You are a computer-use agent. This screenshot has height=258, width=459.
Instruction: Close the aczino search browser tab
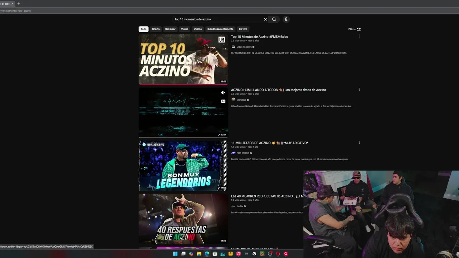(x=12, y=4)
